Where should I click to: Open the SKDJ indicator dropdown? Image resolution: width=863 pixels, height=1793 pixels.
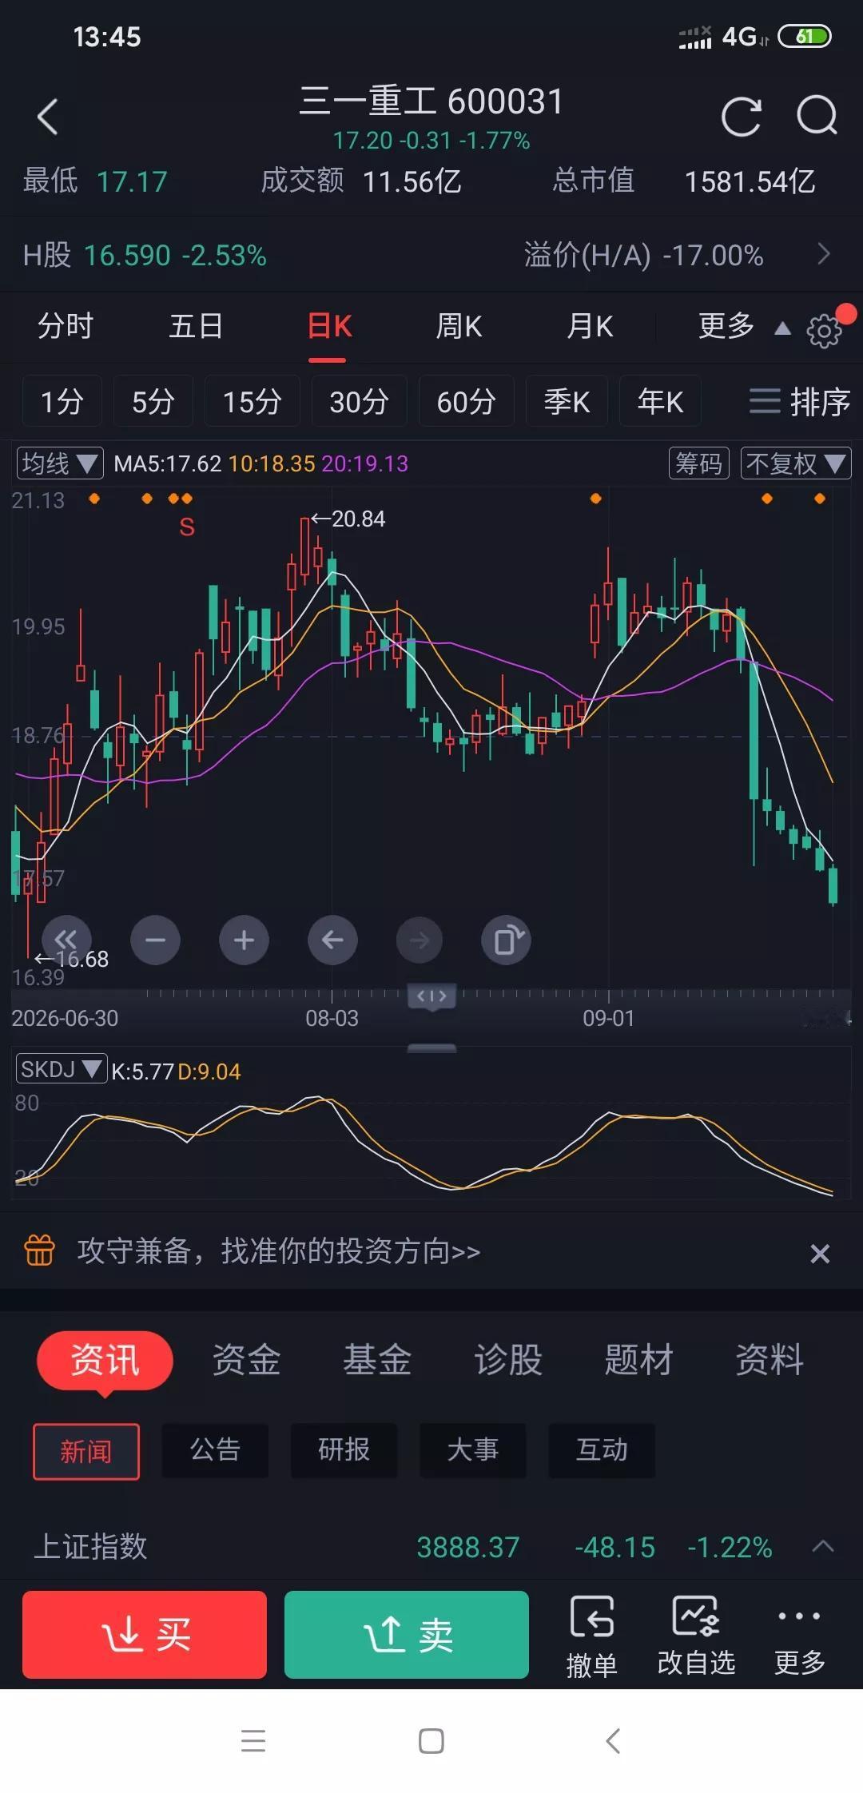(62, 1069)
